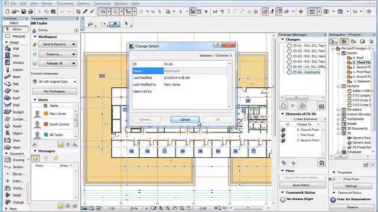Pick the Skylight tool
The image size is (378, 212).
[15, 112]
